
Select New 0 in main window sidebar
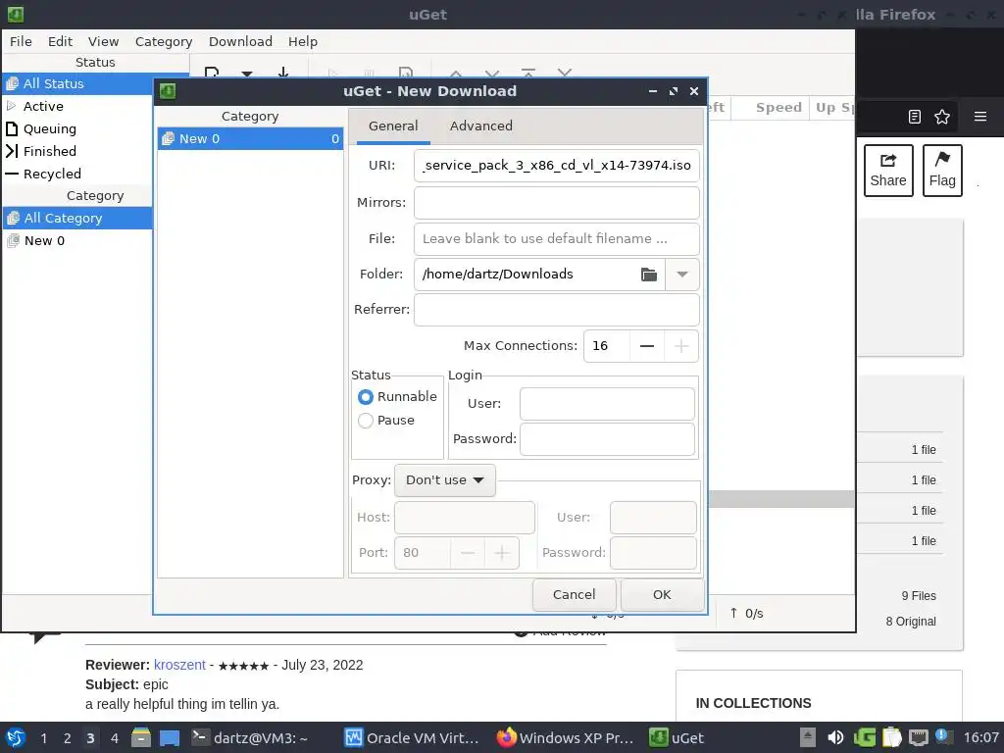coord(77,241)
